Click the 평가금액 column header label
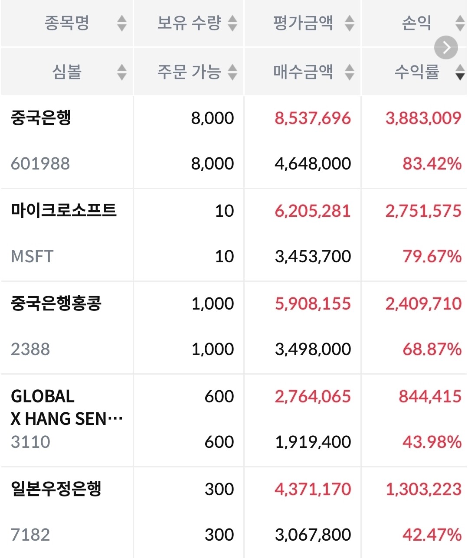This screenshot has width=468, height=558. click(303, 23)
